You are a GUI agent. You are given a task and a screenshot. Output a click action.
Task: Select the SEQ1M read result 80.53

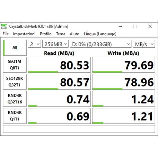click(59, 65)
